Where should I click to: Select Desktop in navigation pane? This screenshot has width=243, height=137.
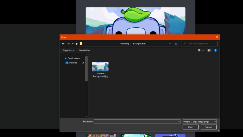(x=73, y=63)
